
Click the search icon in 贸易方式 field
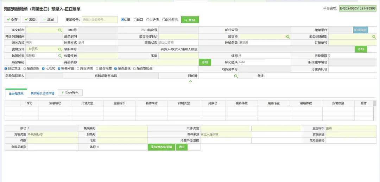60,49
